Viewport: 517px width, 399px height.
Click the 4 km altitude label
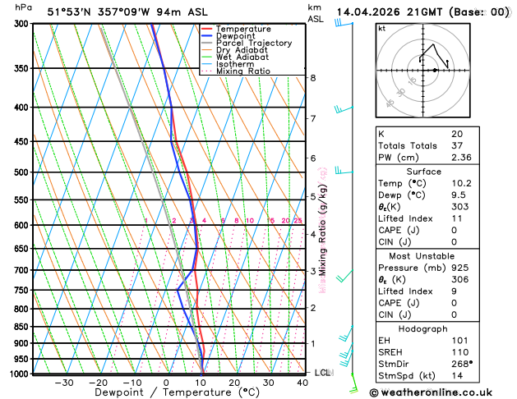pyautogui.click(x=313, y=235)
